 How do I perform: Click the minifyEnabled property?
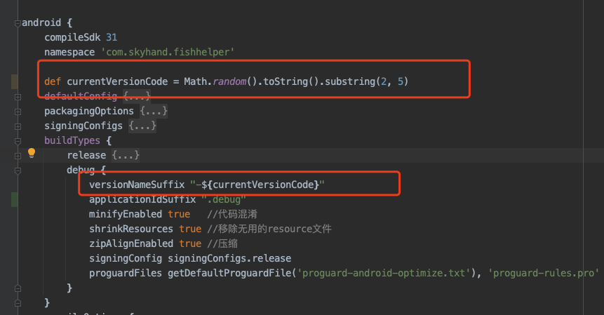[x=126, y=214]
